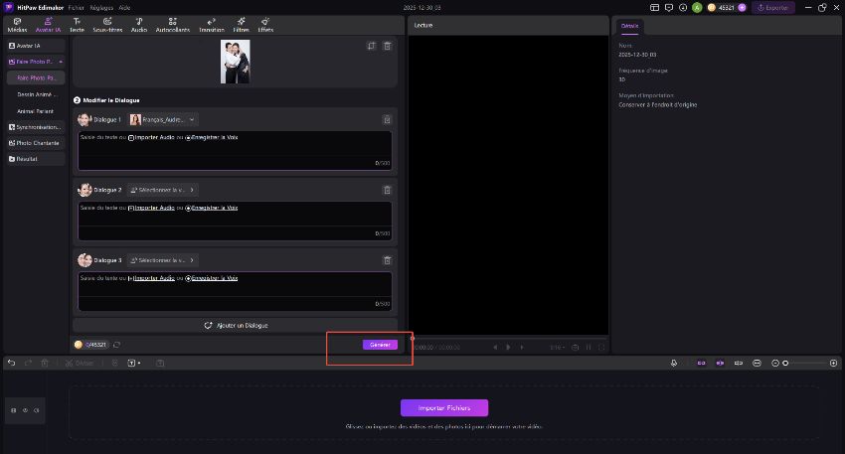Switch to the Effets tab
Image resolution: width=845 pixels, height=454 pixels.
coord(265,25)
